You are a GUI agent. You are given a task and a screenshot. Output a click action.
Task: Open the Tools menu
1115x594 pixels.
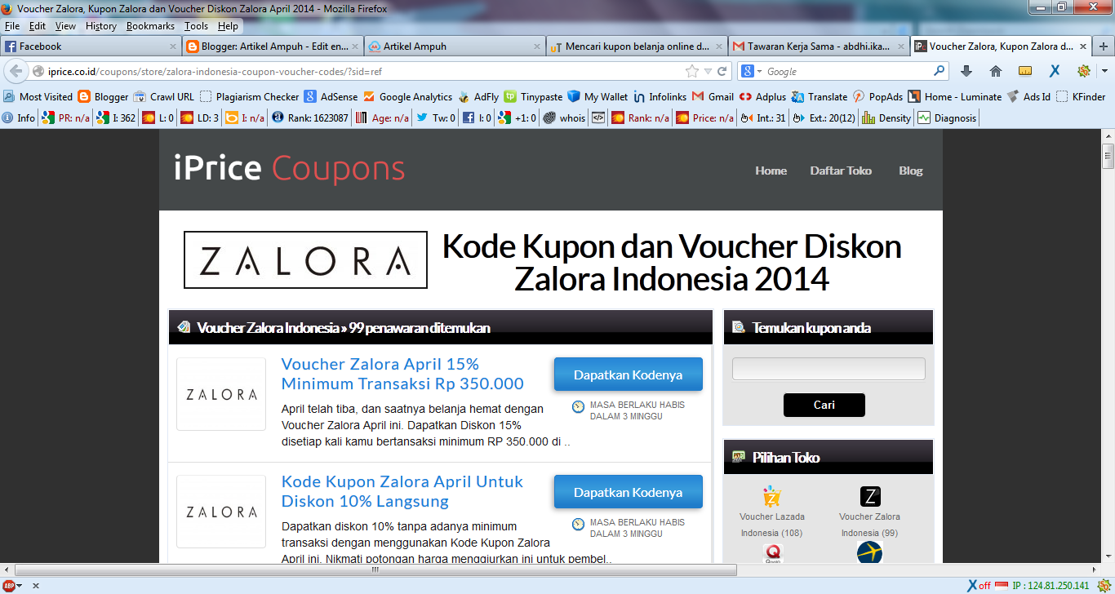coord(196,26)
